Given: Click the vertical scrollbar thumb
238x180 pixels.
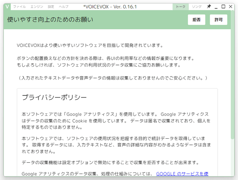Looking at the screenshot, I should pyautogui.click(x=232, y=74).
